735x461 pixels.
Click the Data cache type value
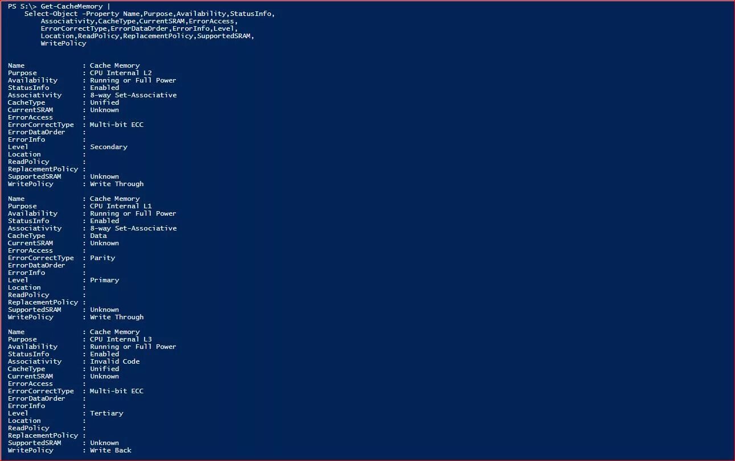(x=98, y=236)
